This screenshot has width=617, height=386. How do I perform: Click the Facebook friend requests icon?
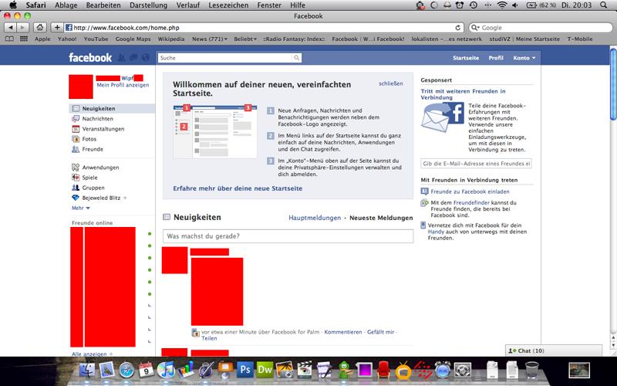[122, 57]
